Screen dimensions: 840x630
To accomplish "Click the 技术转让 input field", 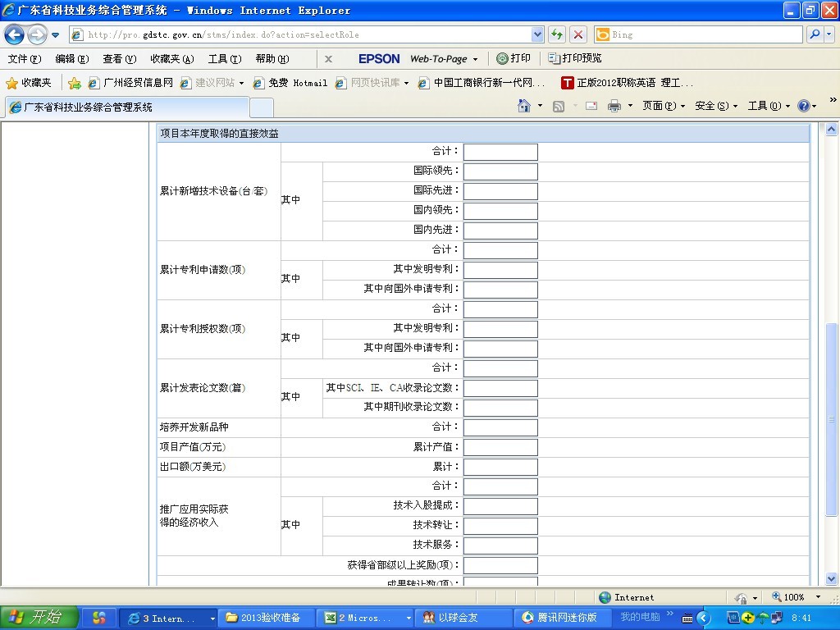I will pos(500,526).
